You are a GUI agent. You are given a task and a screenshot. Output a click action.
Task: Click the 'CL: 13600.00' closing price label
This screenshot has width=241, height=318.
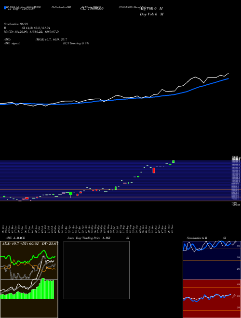92,9
